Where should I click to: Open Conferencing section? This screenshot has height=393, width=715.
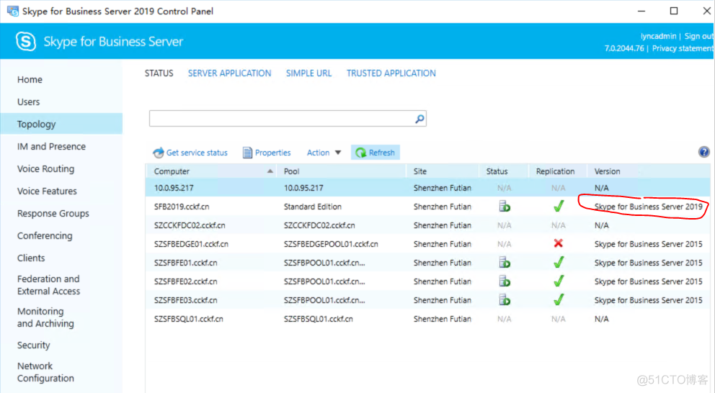(x=45, y=236)
